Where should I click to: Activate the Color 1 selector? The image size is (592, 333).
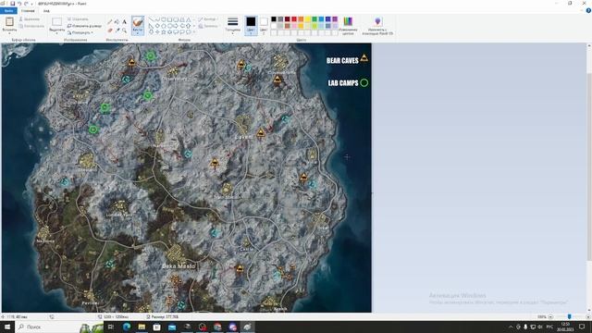pos(251,26)
